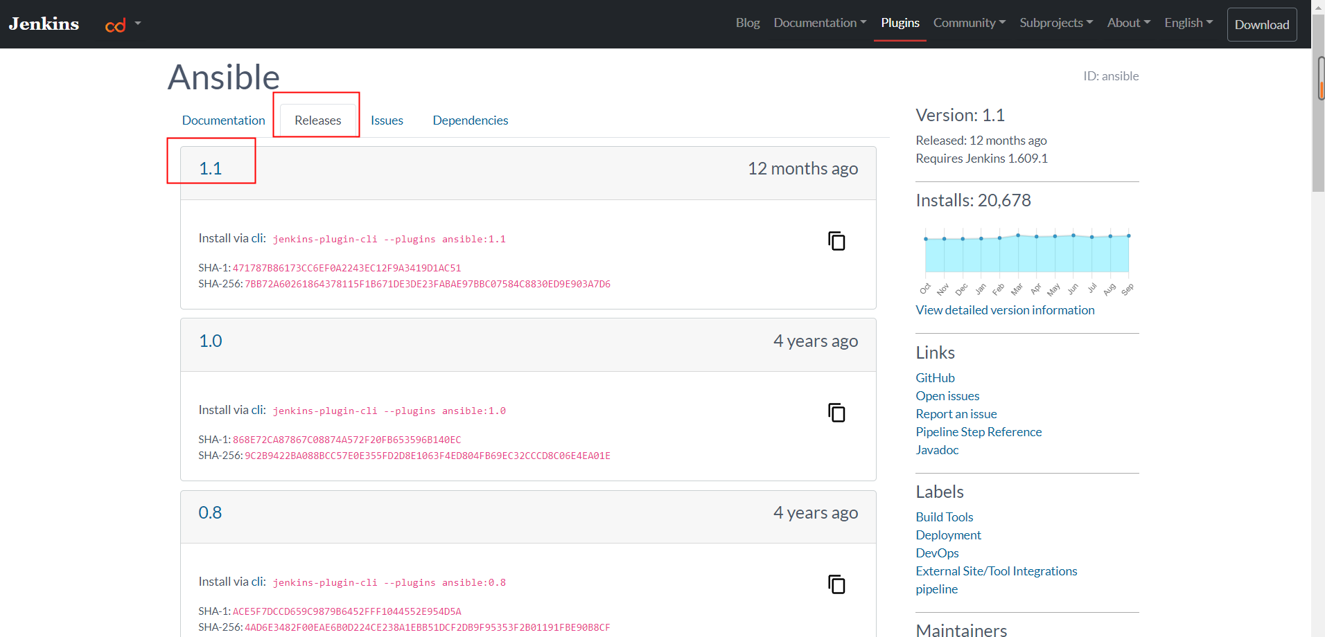Open External Site/Tool Integrations label
1325x637 pixels.
click(996, 571)
